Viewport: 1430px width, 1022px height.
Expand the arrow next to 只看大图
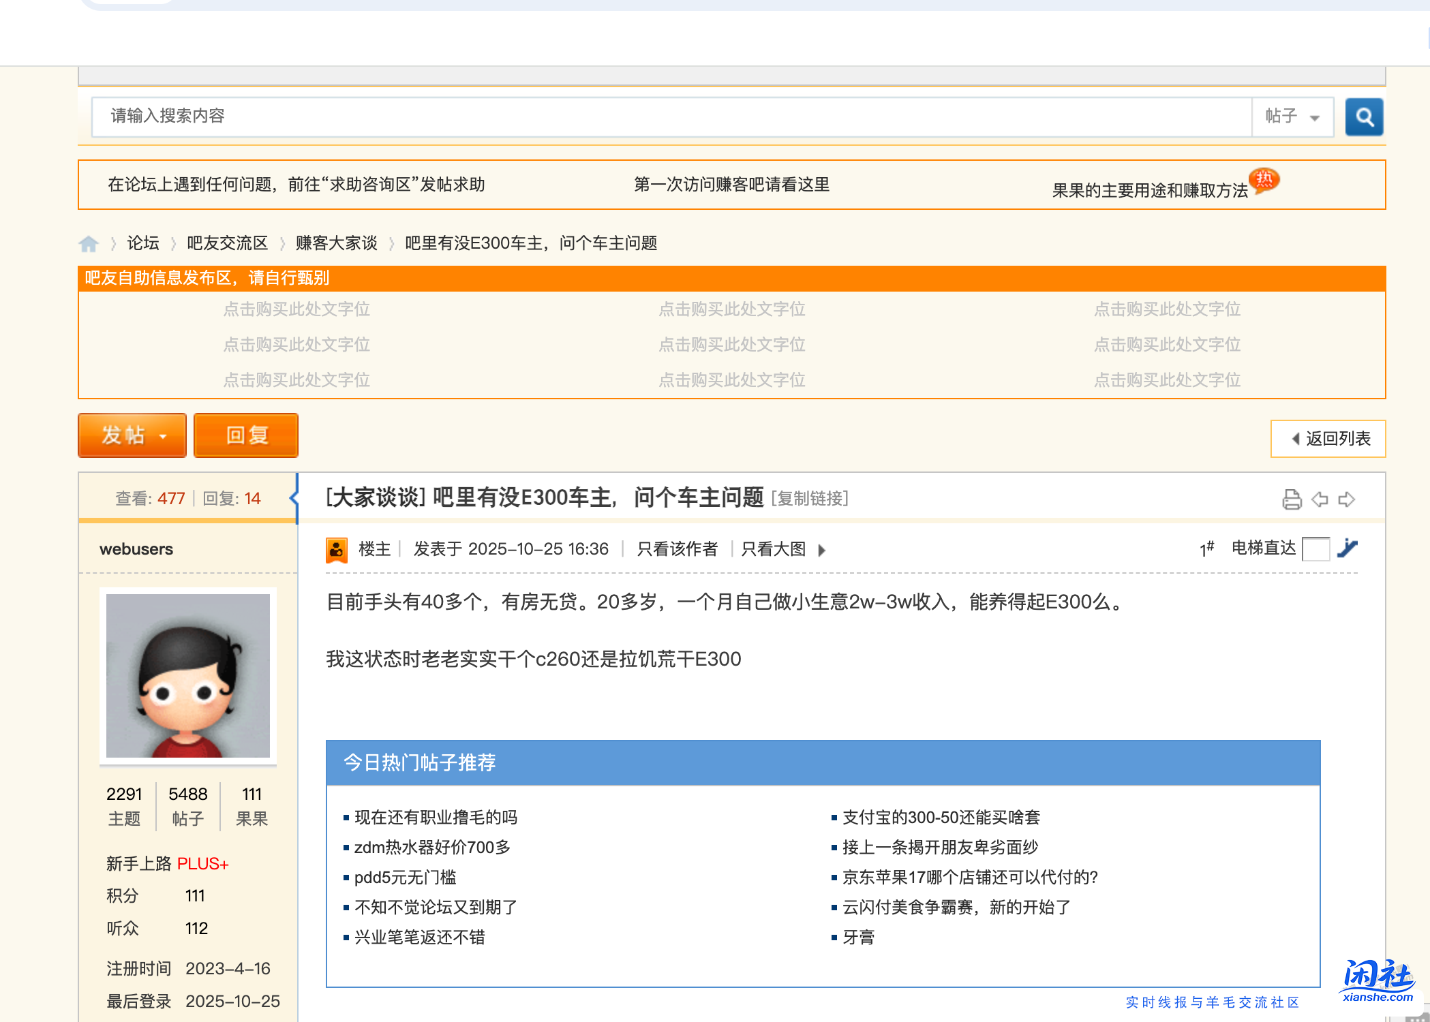coord(823,549)
